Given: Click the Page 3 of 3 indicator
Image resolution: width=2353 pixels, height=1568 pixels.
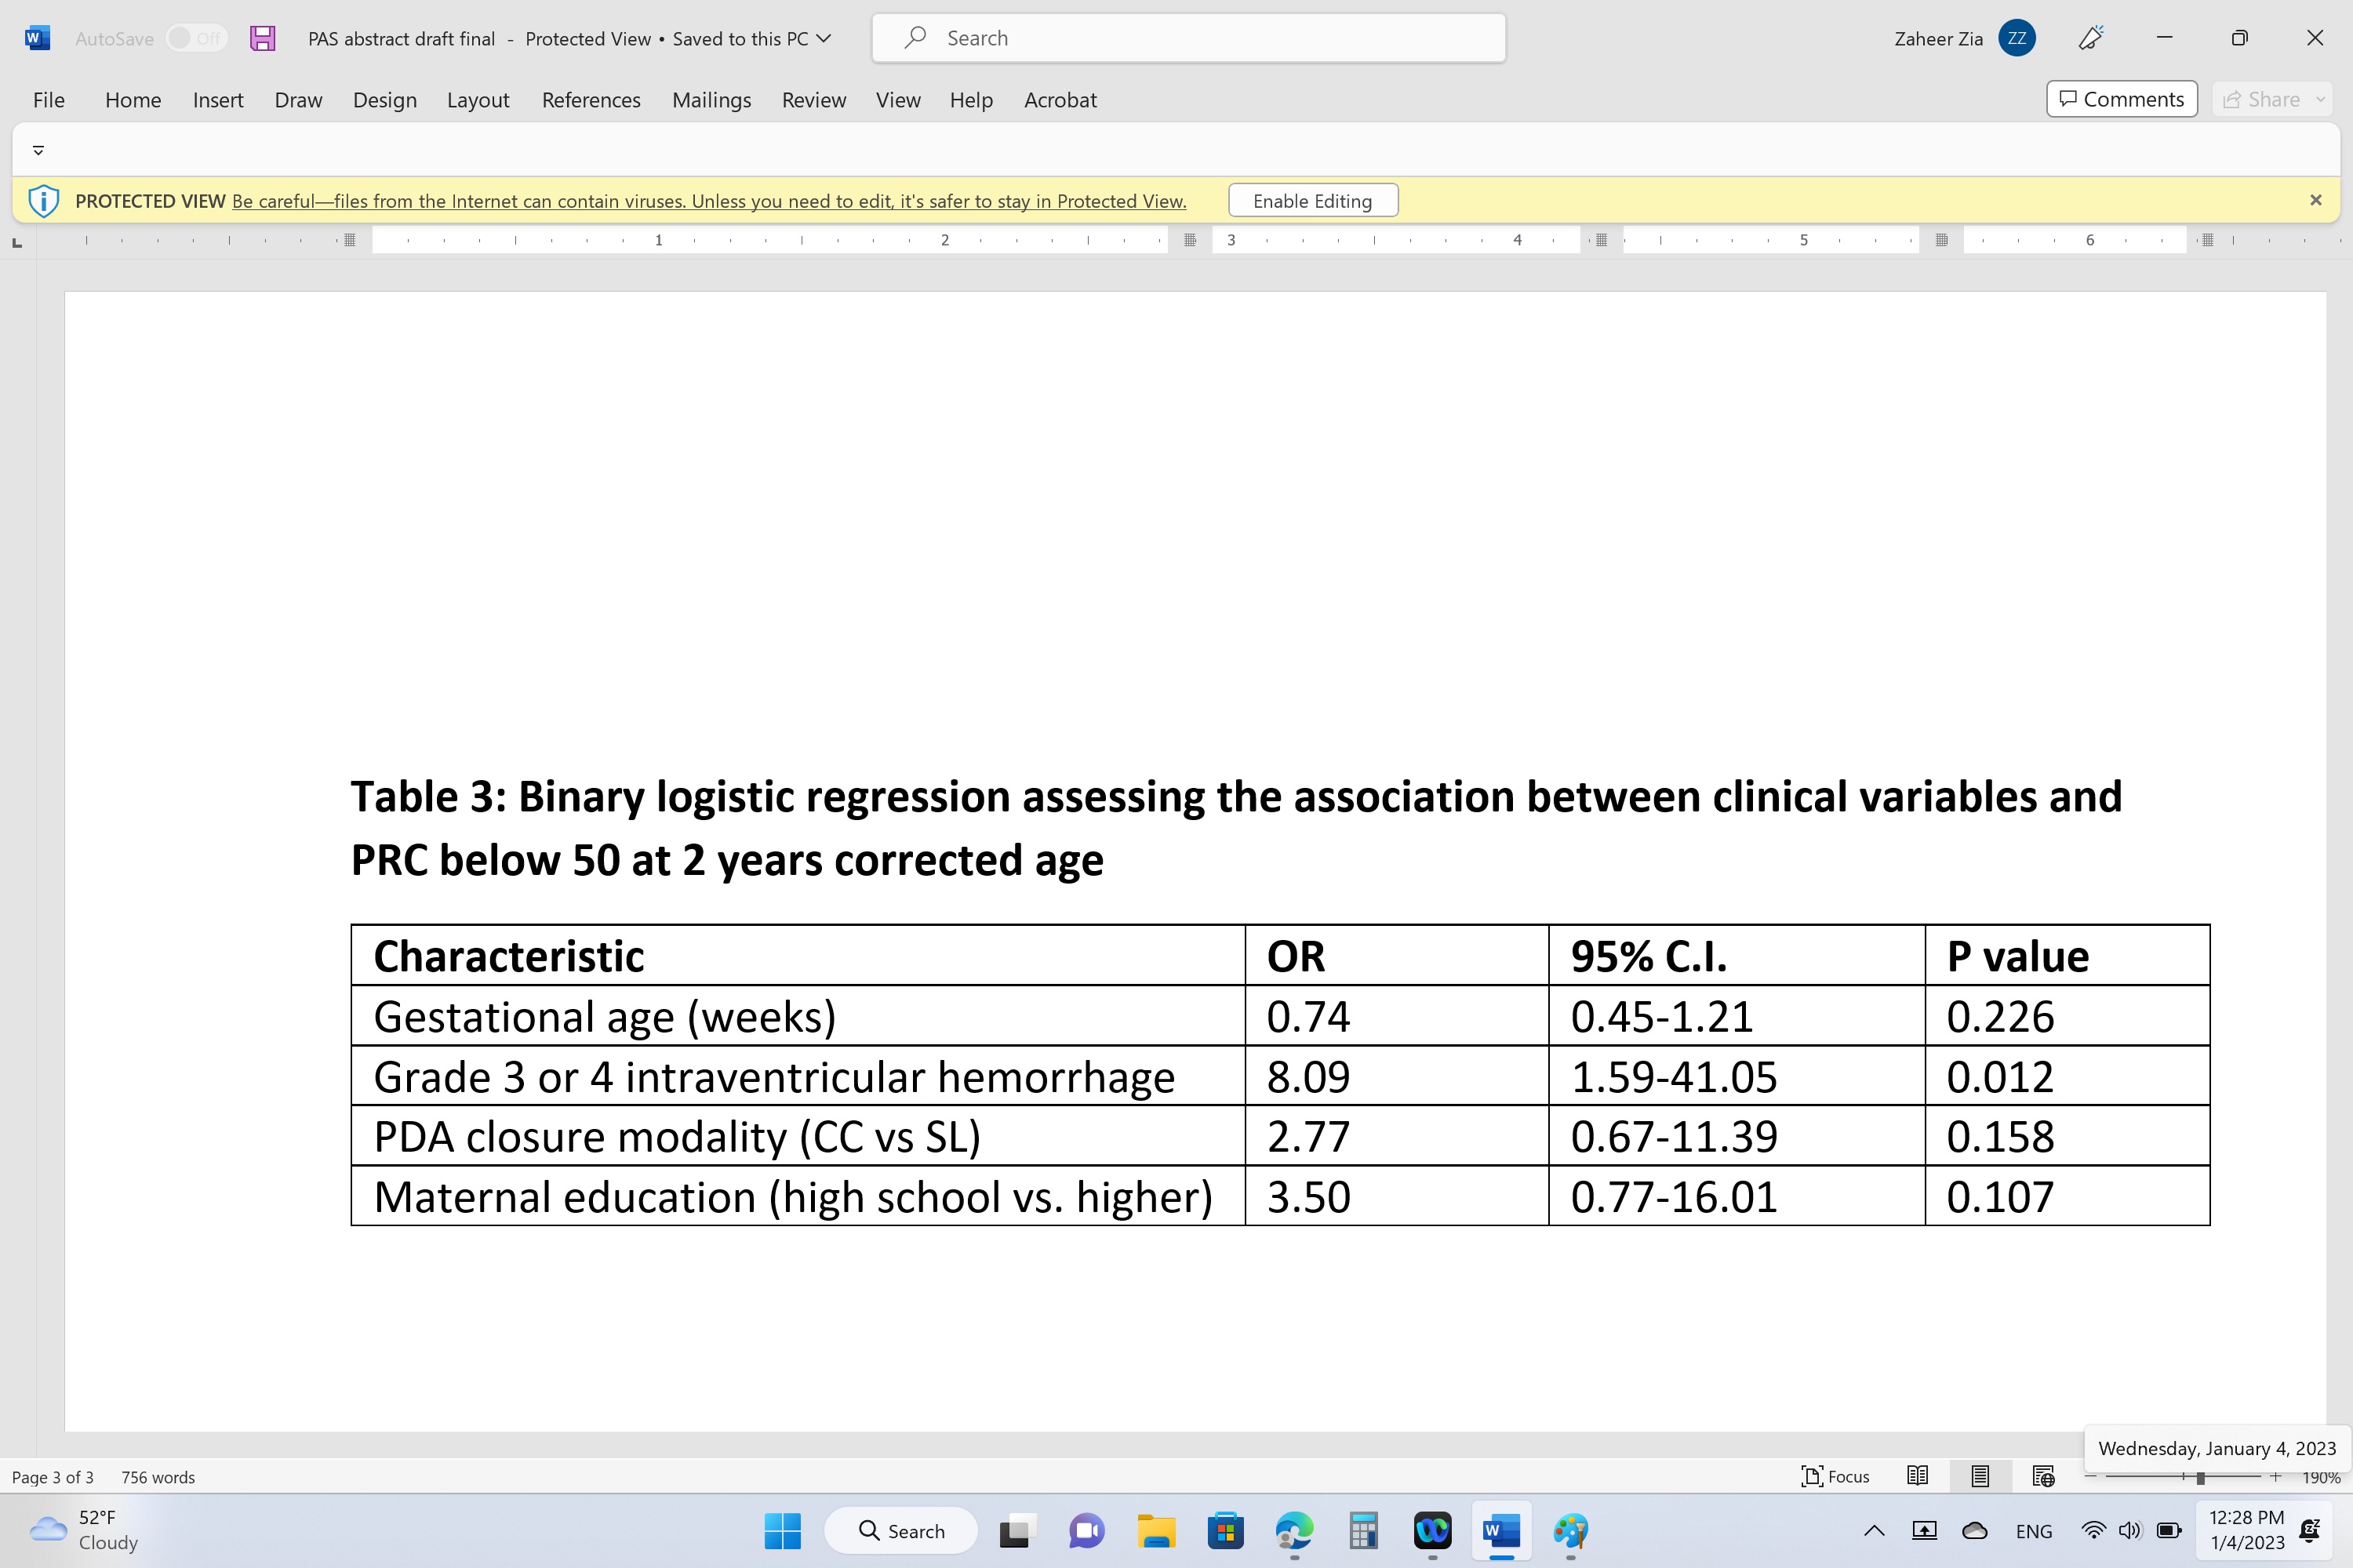Looking at the screenshot, I should coord(52,1477).
